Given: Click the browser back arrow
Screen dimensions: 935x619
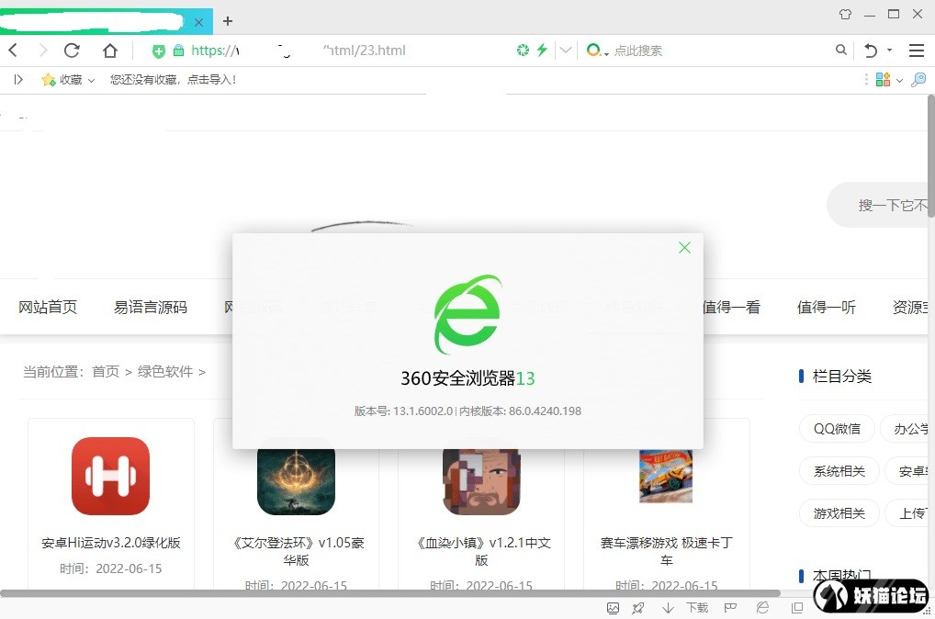Looking at the screenshot, I should pyautogui.click(x=13, y=51).
